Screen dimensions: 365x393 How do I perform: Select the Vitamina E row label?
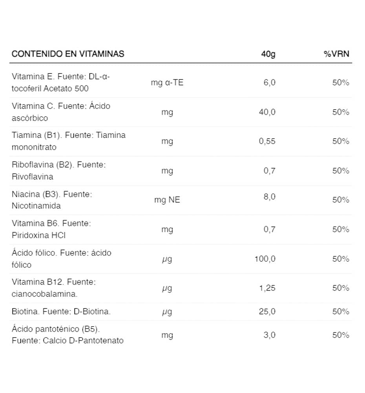point(61,82)
